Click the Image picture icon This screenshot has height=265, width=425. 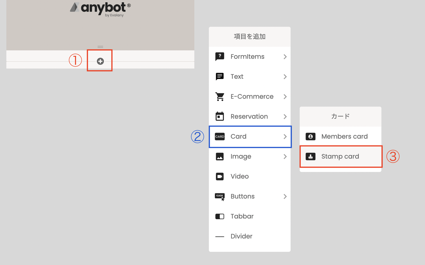click(x=220, y=156)
